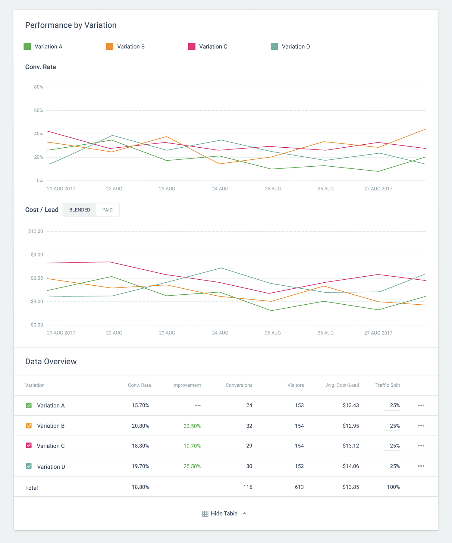Open the three-dot menu for Variation B
This screenshot has height=543, width=452.
[x=421, y=426]
